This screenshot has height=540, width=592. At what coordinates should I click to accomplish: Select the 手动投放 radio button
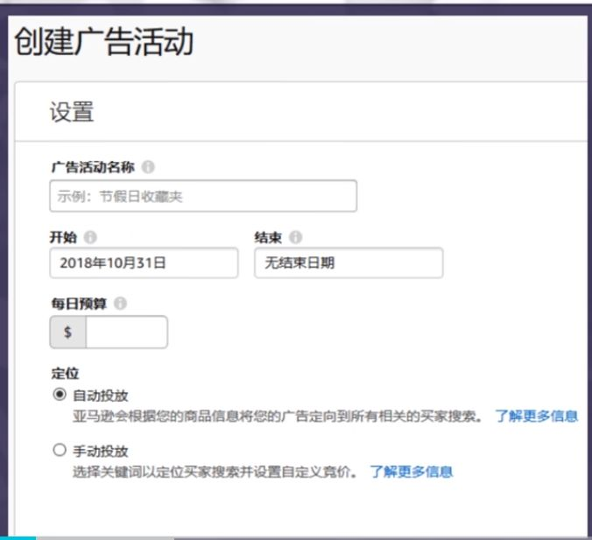pyautogui.click(x=60, y=450)
